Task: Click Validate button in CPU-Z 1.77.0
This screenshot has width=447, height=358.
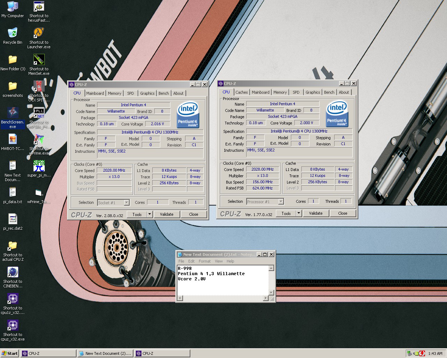Action: point(316,213)
